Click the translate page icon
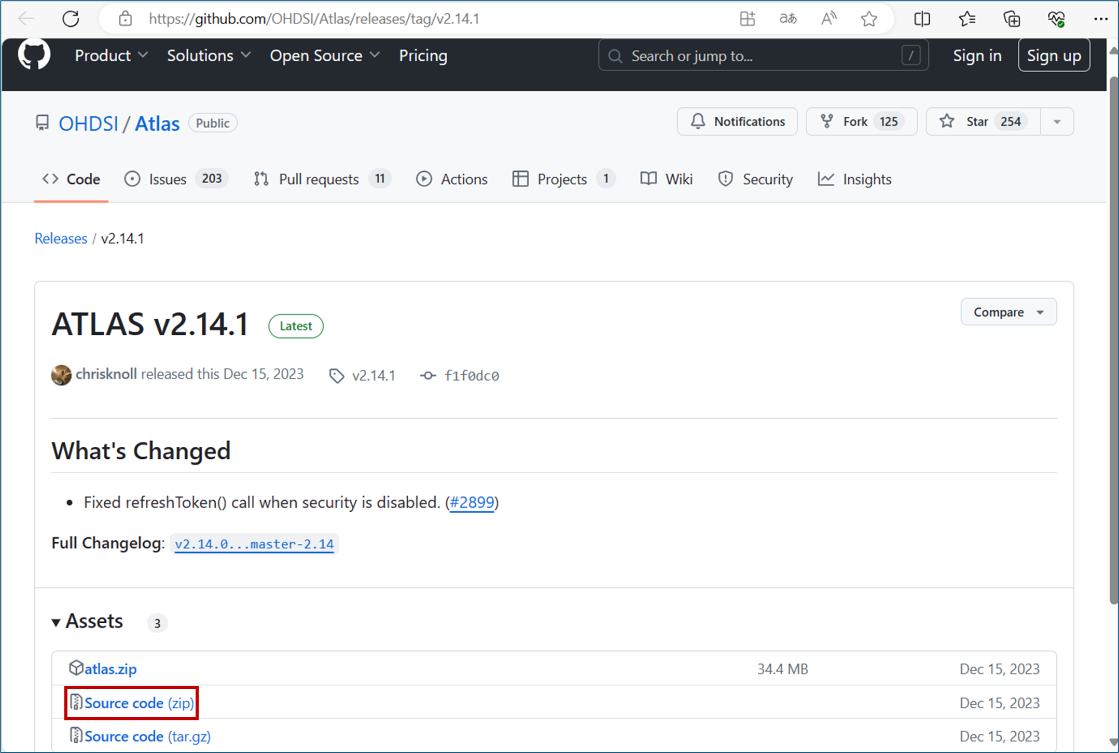 [788, 19]
